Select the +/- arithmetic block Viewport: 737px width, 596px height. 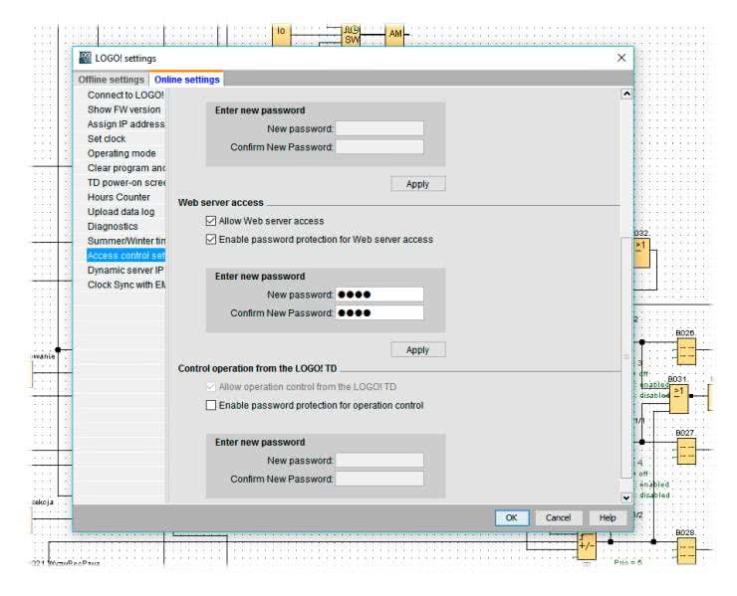[x=587, y=545]
